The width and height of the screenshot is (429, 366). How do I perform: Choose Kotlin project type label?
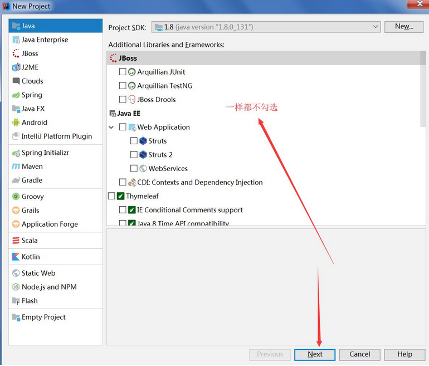pyautogui.click(x=31, y=257)
